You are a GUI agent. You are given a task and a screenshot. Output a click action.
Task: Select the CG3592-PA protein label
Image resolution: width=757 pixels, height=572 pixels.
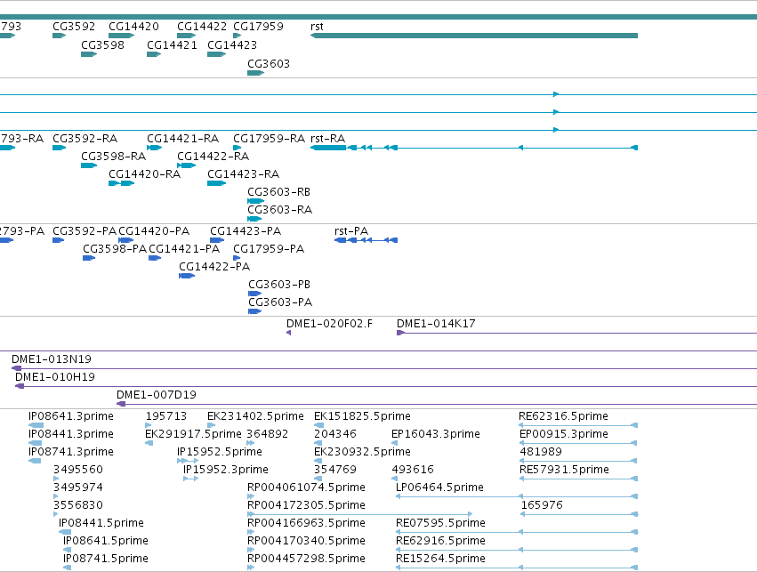pyautogui.click(x=85, y=231)
